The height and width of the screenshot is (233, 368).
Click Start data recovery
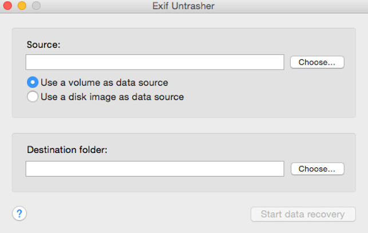(x=303, y=215)
